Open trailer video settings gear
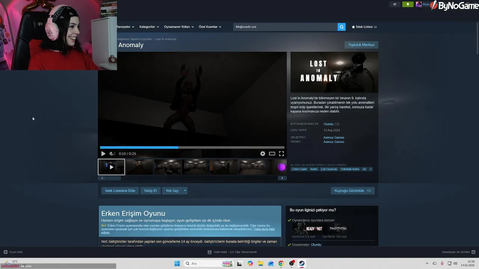 [x=263, y=154]
